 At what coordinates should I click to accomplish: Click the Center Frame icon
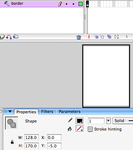89,37
